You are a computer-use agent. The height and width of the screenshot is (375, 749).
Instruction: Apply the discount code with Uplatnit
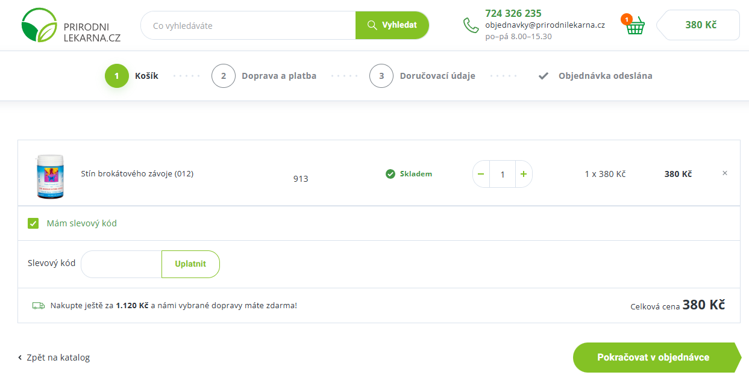(x=190, y=264)
